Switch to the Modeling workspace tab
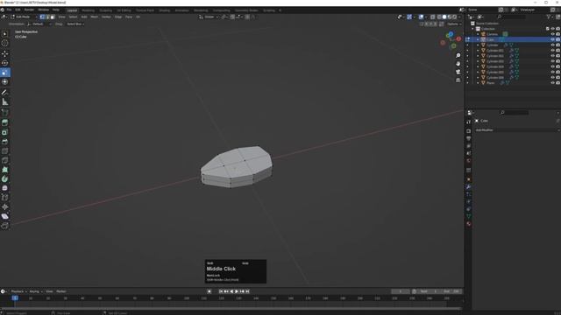 click(88, 10)
